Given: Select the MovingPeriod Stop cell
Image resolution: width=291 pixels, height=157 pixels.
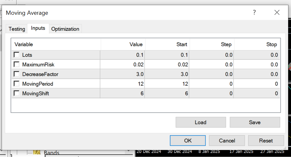Looking at the screenshot, I should click(257, 84).
